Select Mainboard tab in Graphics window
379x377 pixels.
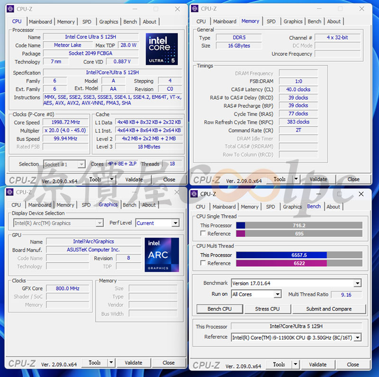[40, 205]
